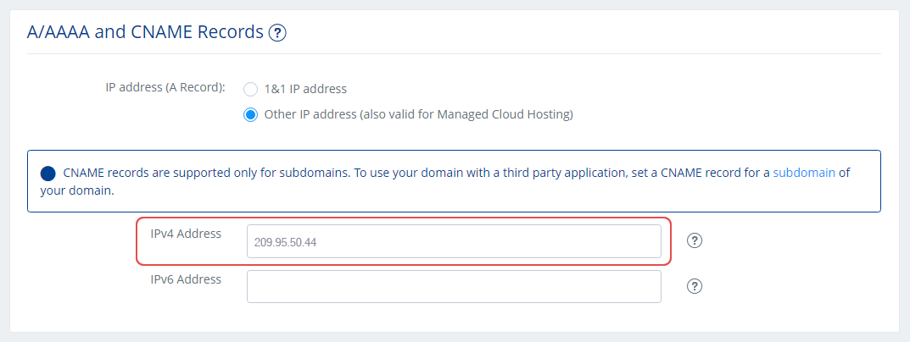Select the Other IP address radio button
This screenshot has width=910, height=342.
tap(250, 115)
